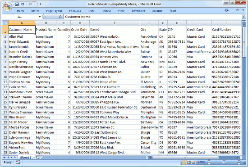248x167 pixels.
Task: Click the vertical scroll down arrow
Action: pos(244,153)
